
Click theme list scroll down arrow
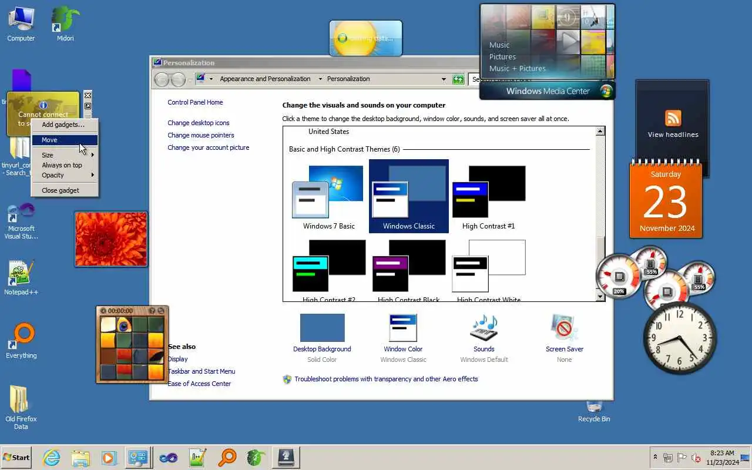[x=600, y=297]
